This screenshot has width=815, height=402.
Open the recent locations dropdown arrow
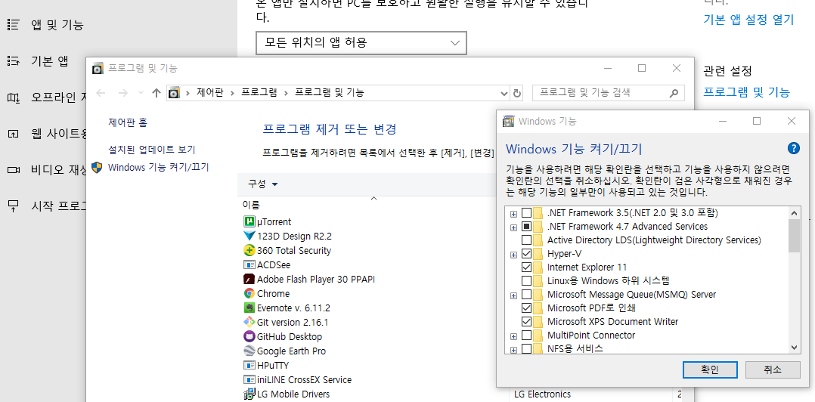click(x=141, y=93)
